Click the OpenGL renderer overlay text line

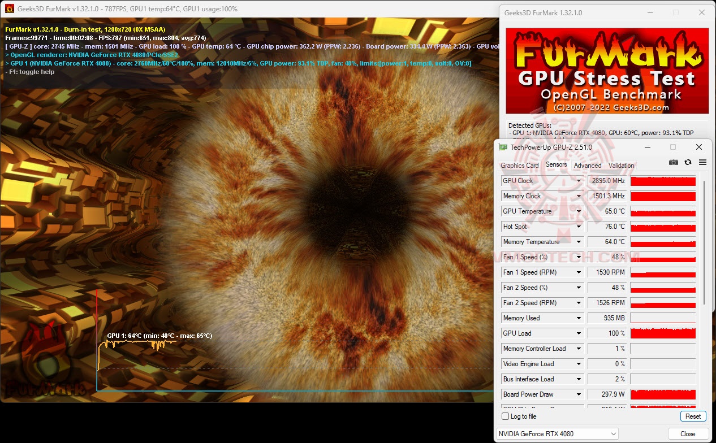[x=91, y=55]
